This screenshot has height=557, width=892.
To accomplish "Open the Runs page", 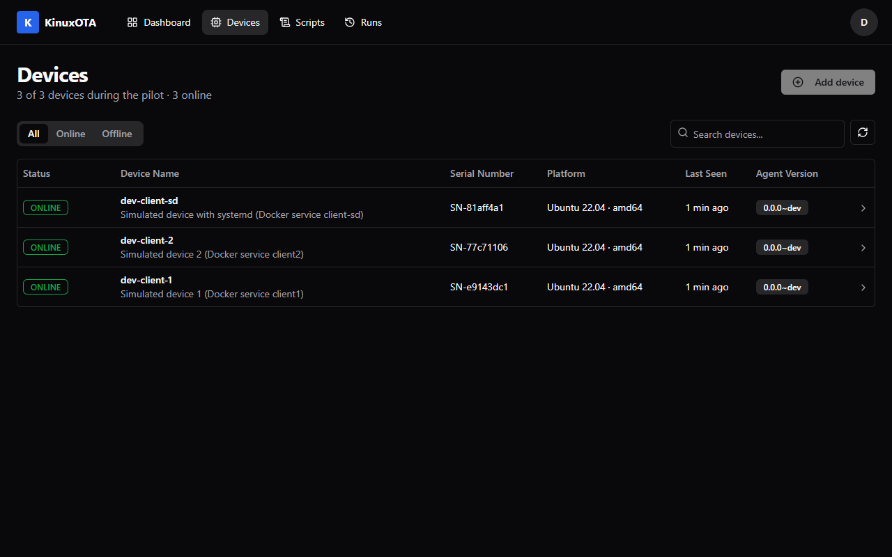I will click(363, 22).
